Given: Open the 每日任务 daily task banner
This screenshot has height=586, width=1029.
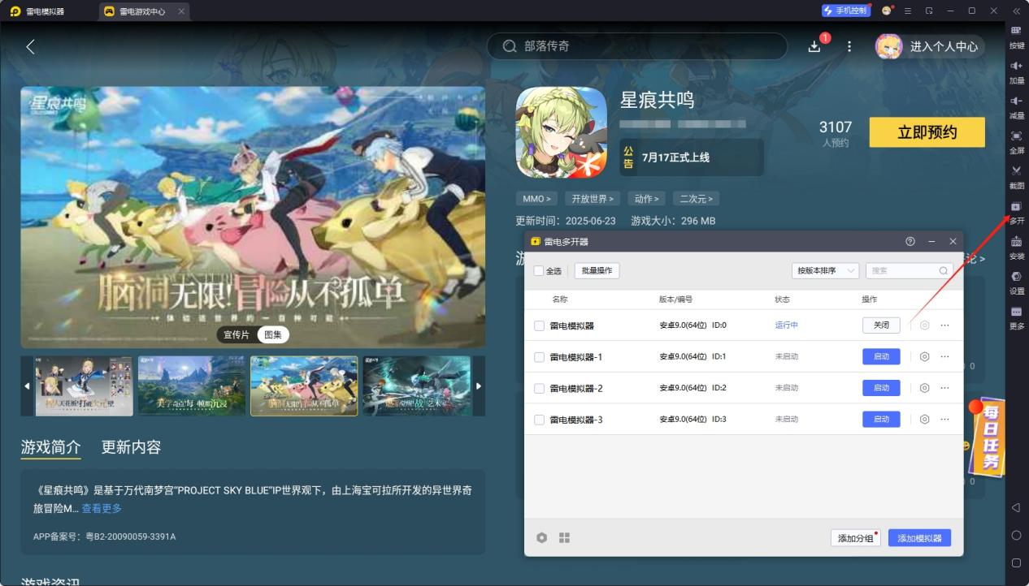Looking at the screenshot, I should pos(988,438).
